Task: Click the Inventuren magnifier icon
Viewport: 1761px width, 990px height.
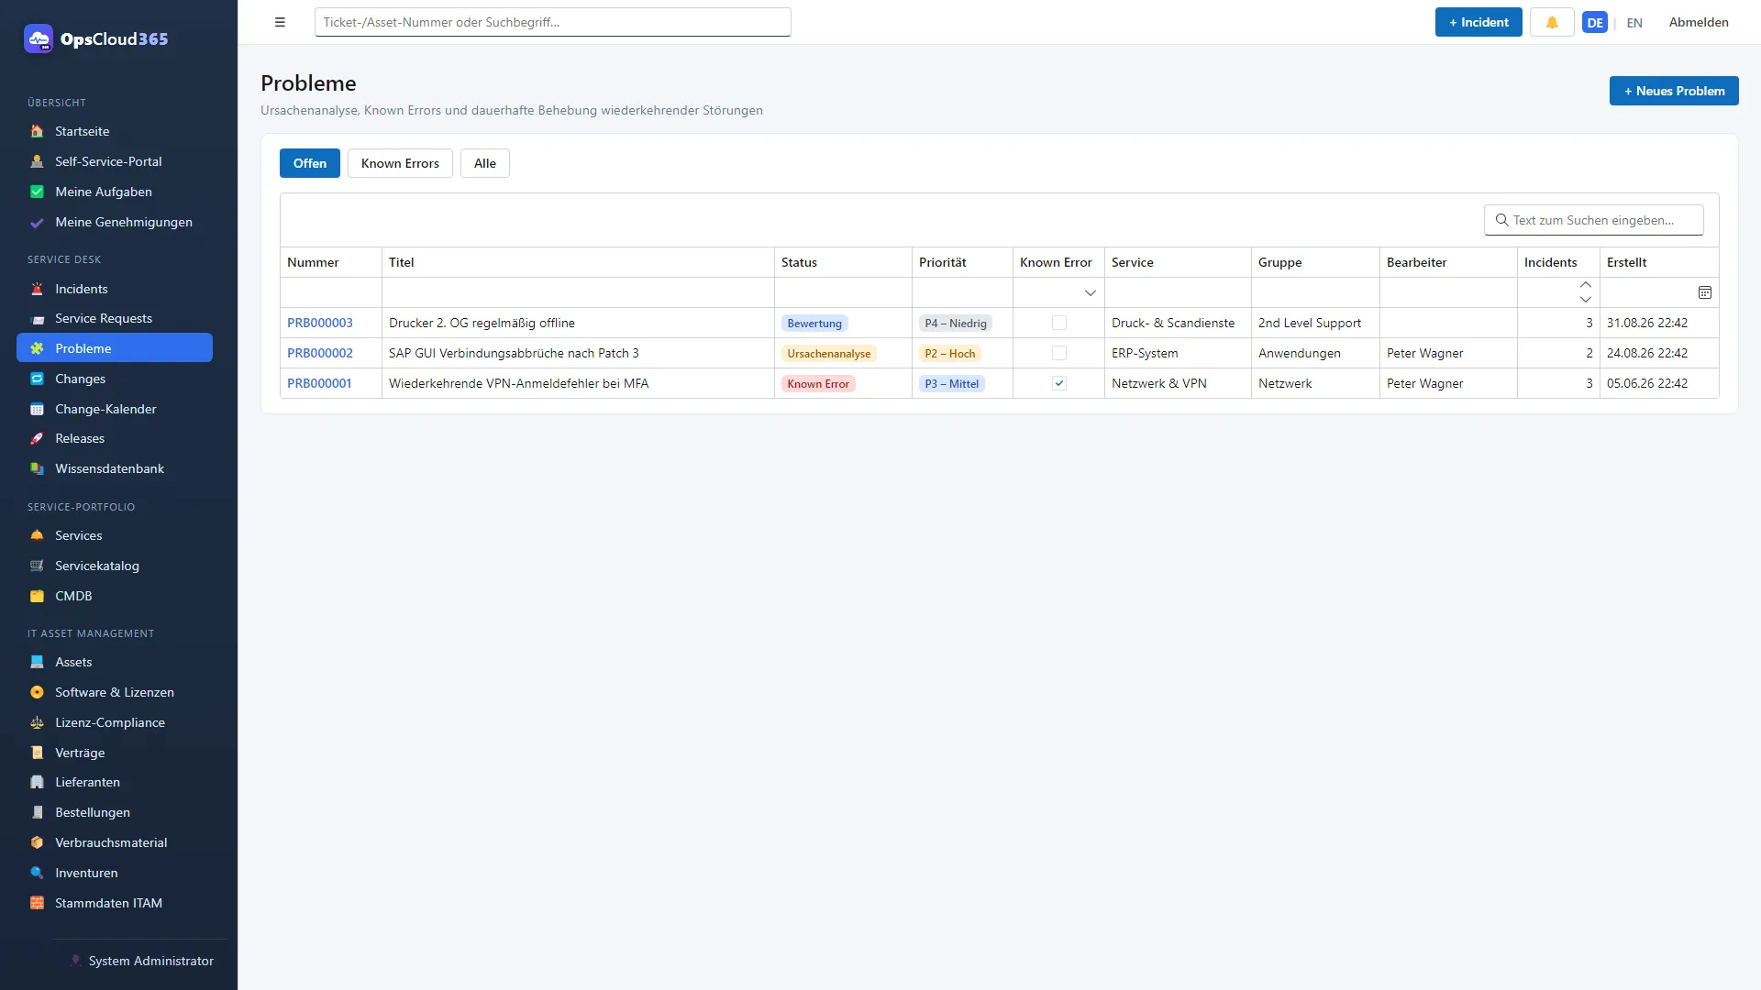Action: pos(37,873)
